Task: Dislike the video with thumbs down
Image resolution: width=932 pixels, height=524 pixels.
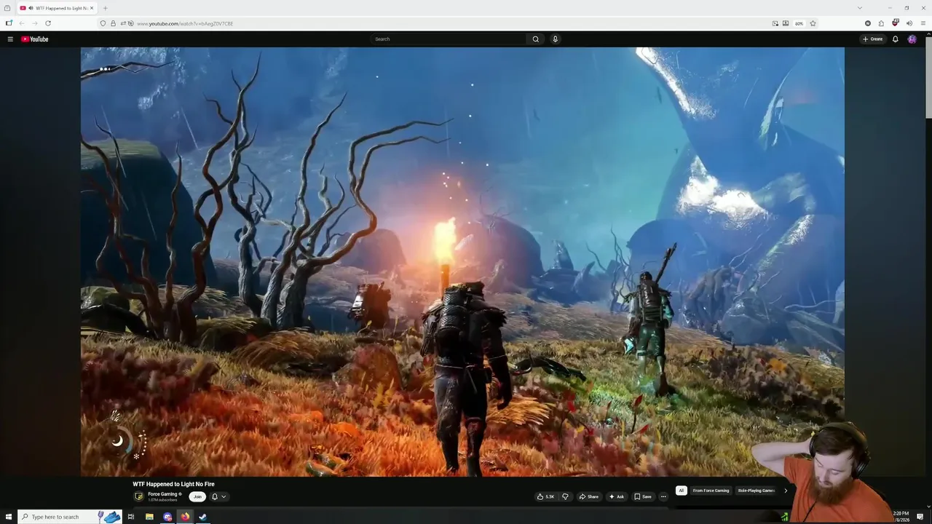Action: [x=565, y=497]
